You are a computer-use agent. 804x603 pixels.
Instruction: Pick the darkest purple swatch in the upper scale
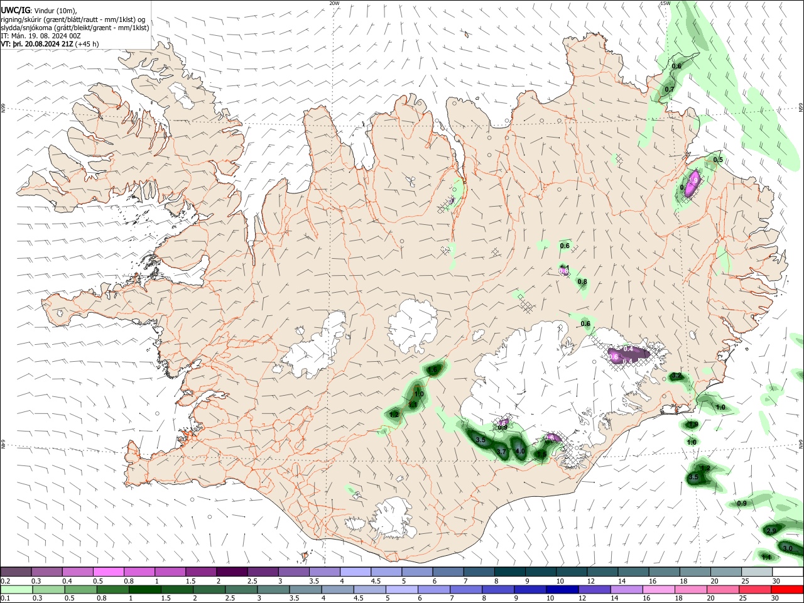pos(232,572)
